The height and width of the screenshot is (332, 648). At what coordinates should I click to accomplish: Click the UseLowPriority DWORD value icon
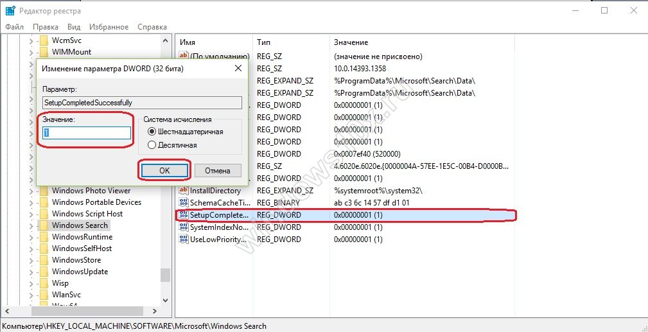pyautogui.click(x=183, y=240)
